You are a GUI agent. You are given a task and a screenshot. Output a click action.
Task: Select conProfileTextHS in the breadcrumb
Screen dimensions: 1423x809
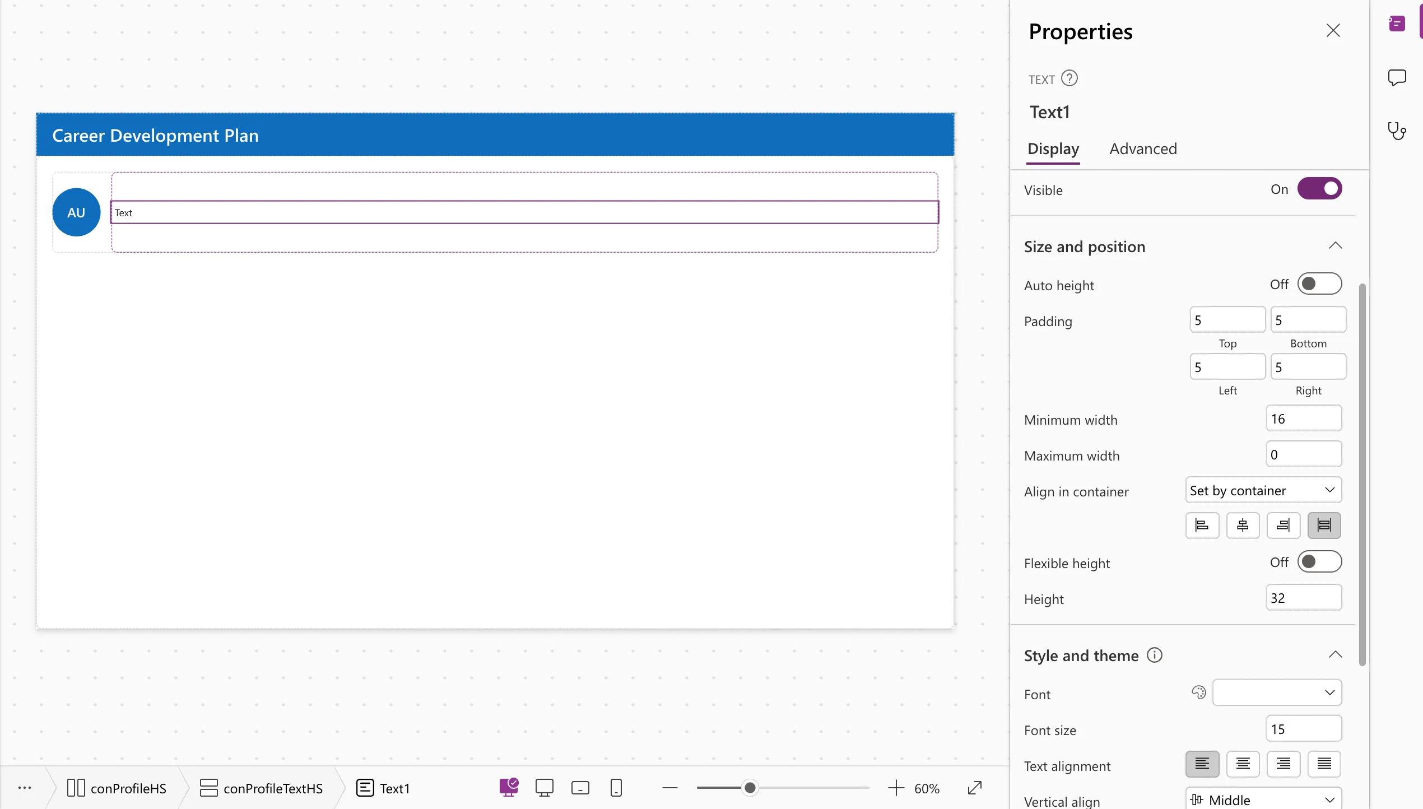[x=261, y=788]
